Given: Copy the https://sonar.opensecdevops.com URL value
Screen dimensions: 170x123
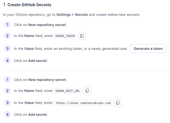Looking at the screenshot, I should (118, 103).
